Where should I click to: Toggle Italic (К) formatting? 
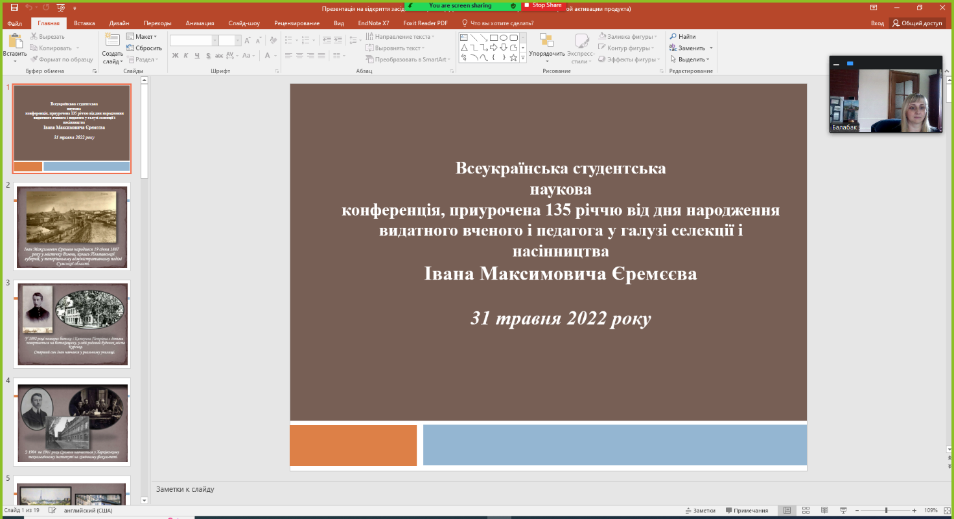click(187, 56)
